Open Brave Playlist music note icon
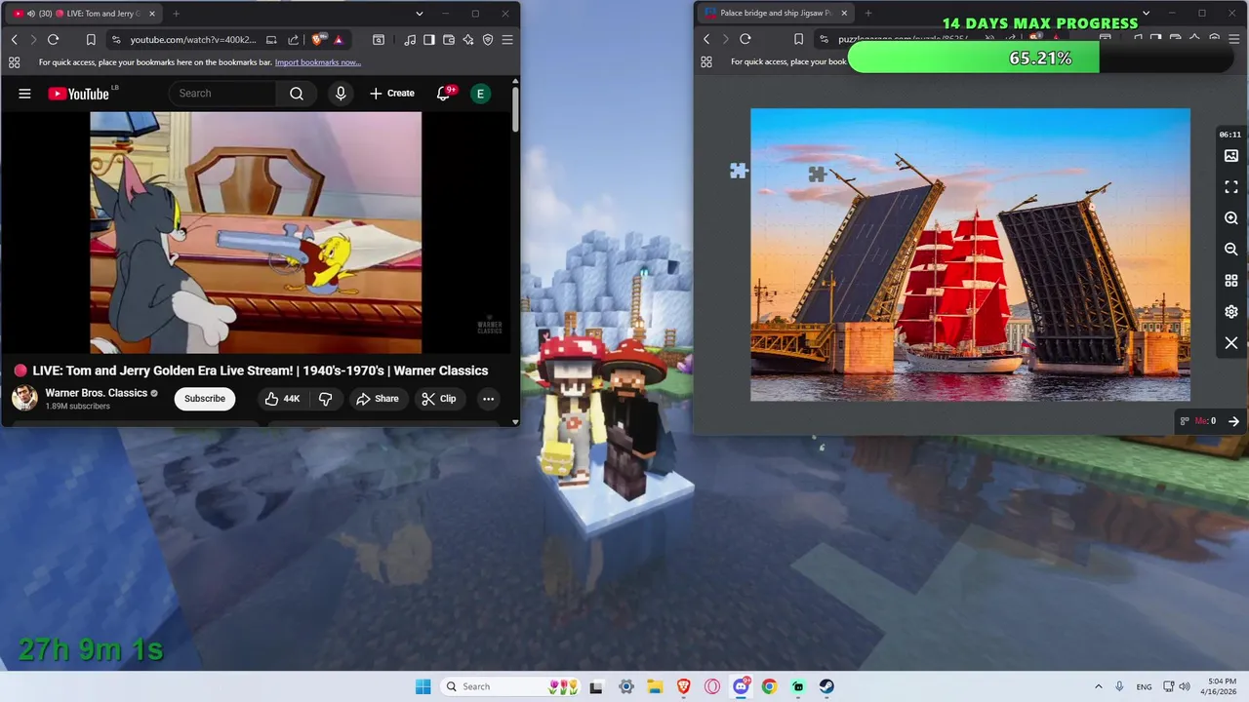Viewport: 1249px width, 702px height. pyautogui.click(x=410, y=40)
